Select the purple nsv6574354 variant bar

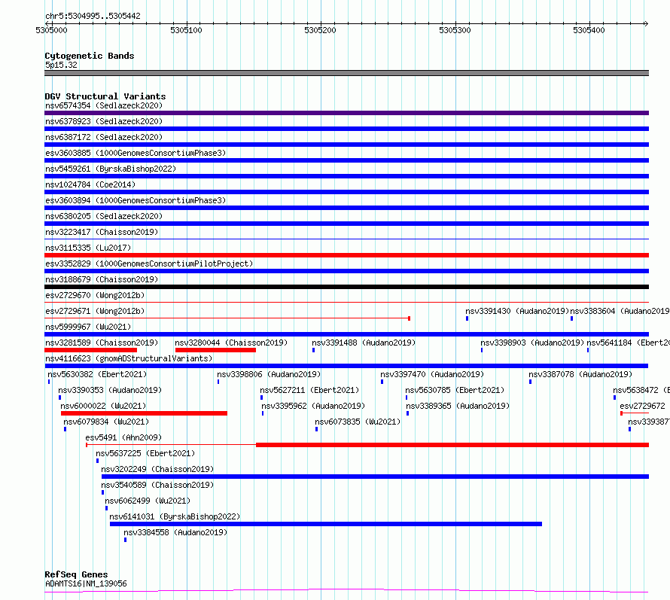(346, 113)
